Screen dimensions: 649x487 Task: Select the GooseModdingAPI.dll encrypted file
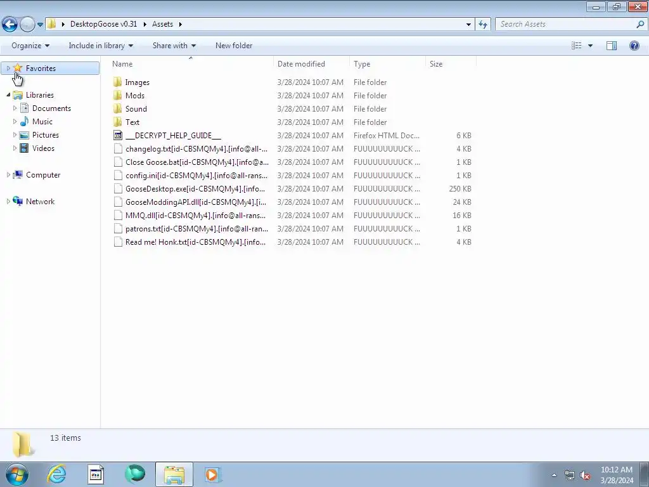click(195, 202)
